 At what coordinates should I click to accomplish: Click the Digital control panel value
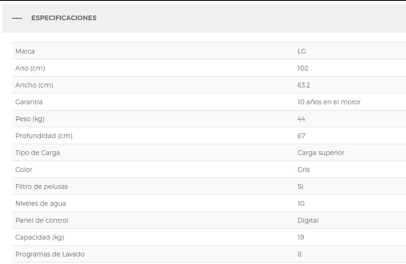(x=308, y=220)
